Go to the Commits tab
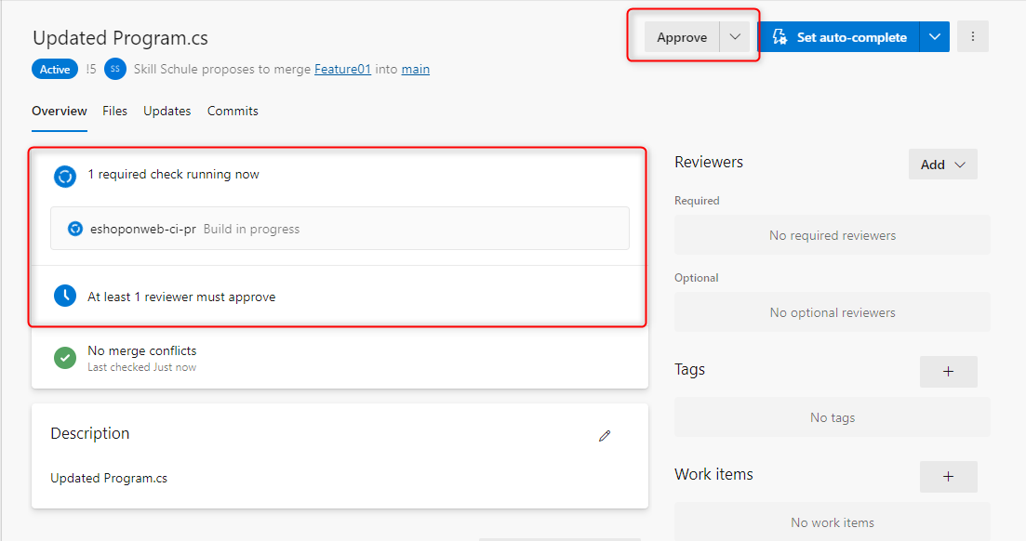Viewport: 1026px width, 541px height. pos(233,111)
